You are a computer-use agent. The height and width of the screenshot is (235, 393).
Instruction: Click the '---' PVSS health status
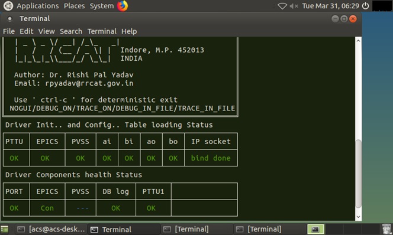point(82,208)
